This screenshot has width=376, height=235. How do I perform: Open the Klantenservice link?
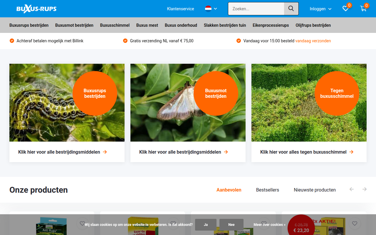[180, 9]
